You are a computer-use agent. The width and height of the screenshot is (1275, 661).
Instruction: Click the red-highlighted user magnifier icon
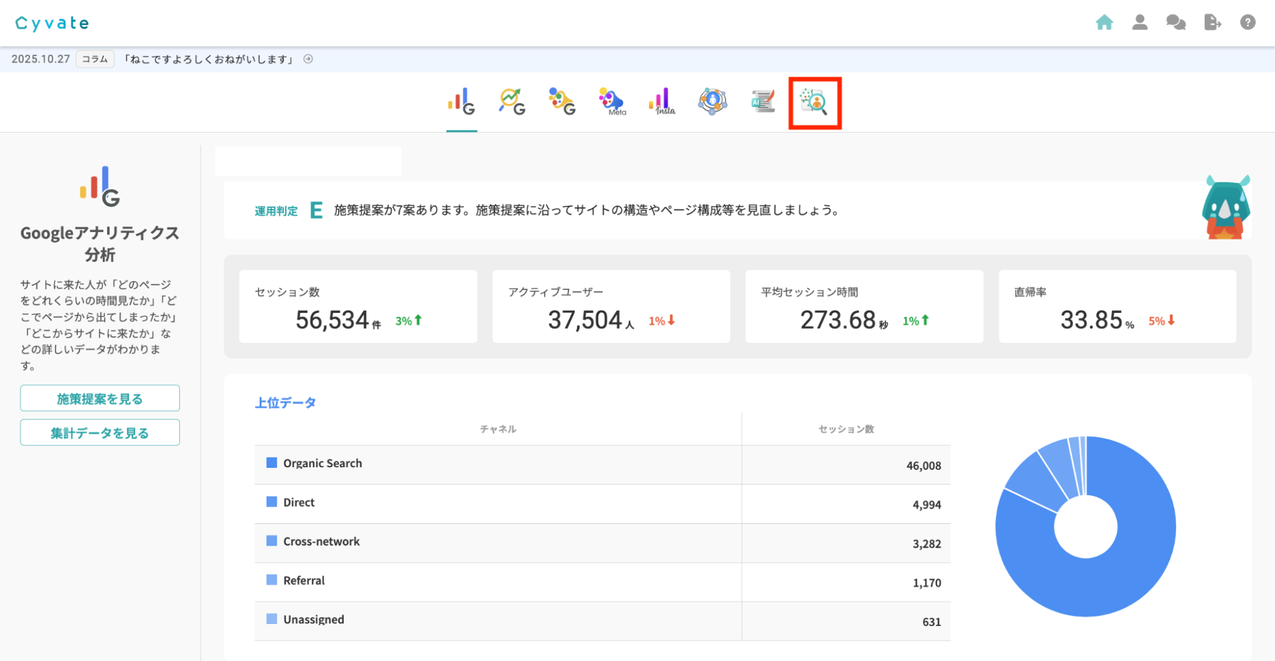pos(814,103)
